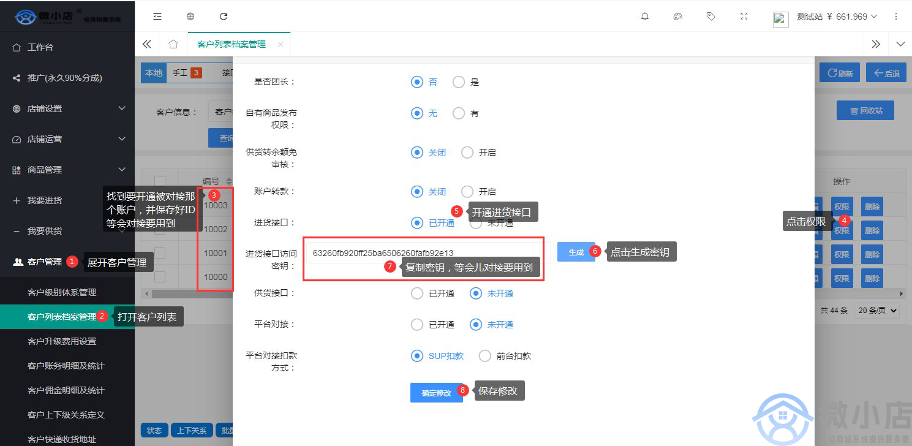
Task: Toggle fullscreen with the expand icon
Action: click(744, 17)
